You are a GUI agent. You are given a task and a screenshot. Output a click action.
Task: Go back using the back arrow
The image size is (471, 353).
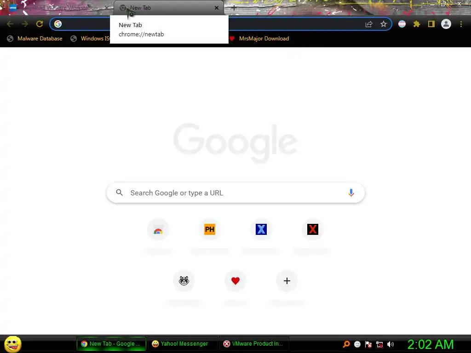click(10, 24)
